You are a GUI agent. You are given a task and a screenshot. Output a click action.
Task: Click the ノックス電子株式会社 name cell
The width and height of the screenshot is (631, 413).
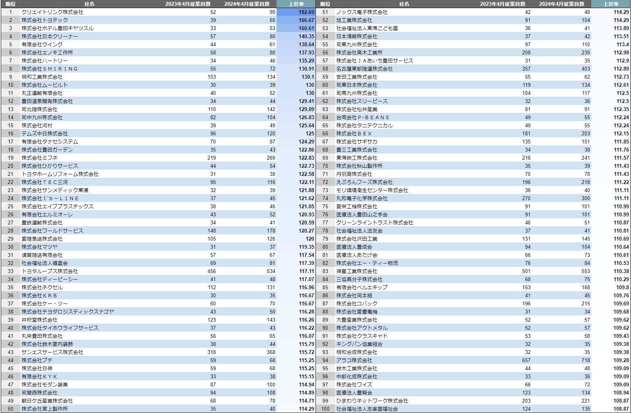362,12
